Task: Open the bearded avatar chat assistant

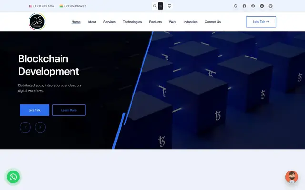Action: pos(292,177)
